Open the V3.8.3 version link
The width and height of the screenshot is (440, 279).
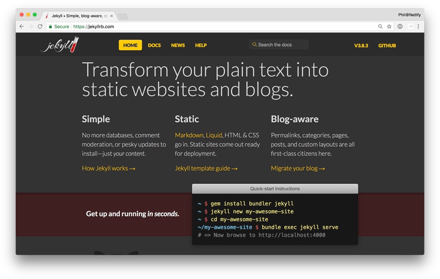361,45
